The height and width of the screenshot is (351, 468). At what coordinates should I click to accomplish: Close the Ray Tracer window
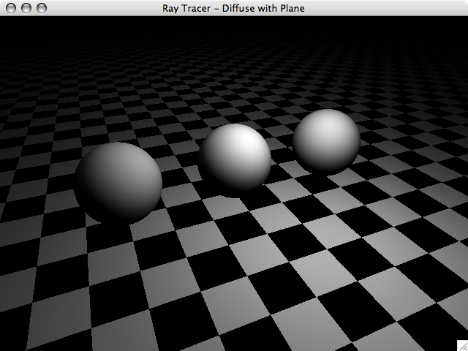tap(11, 8)
